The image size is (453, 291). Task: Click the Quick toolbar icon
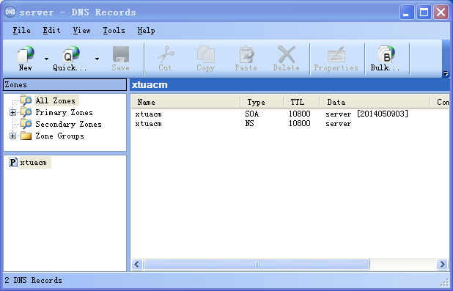tap(71, 54)
